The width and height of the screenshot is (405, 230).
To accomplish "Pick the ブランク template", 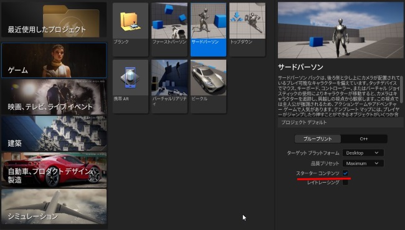I will 130,29.
